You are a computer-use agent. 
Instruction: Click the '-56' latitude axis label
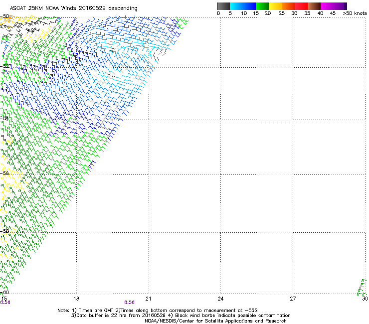pos(4,173)
